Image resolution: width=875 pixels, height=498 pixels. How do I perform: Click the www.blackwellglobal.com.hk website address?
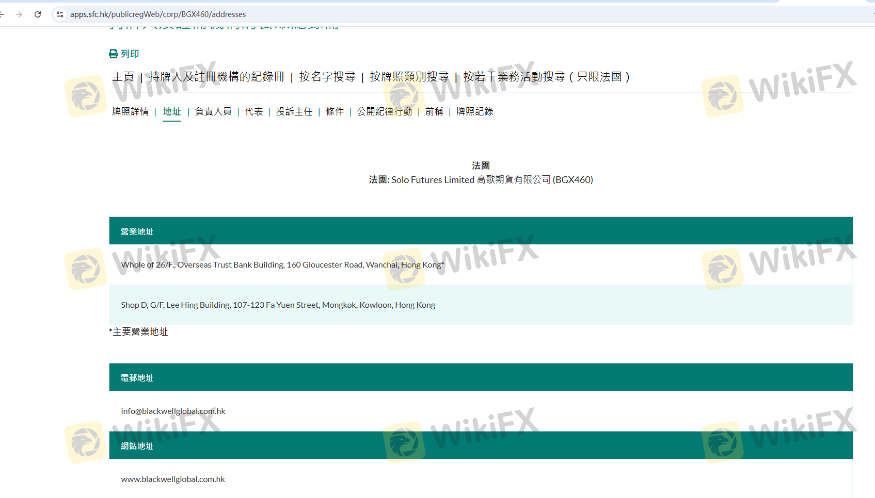[173, 479]
